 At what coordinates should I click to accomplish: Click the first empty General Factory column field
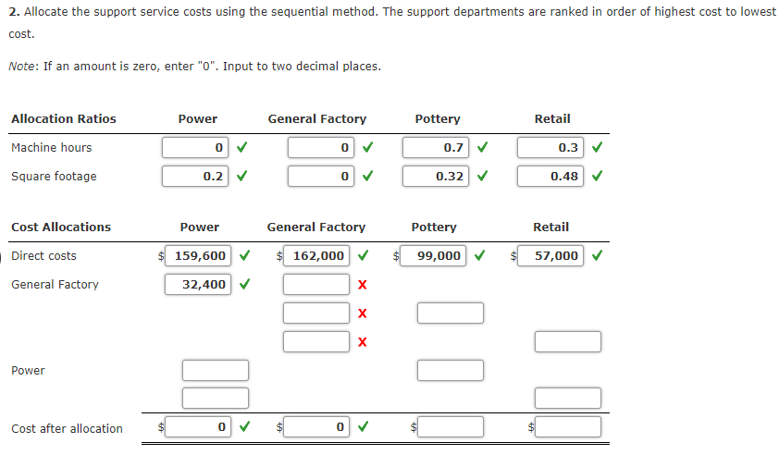[316, 284]
